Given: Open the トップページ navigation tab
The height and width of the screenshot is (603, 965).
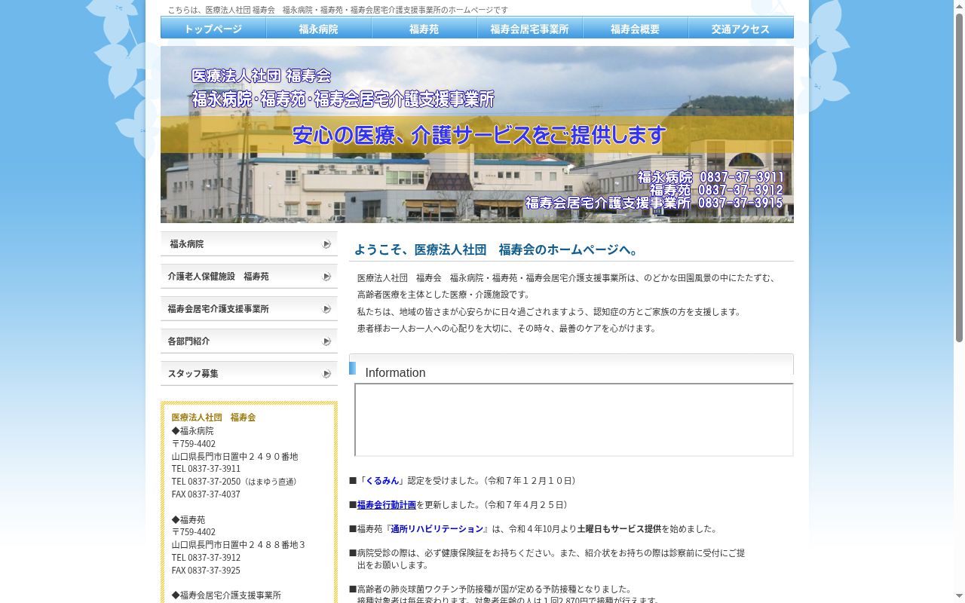Looking at the screenshot, I should click(x=213, y=29).
